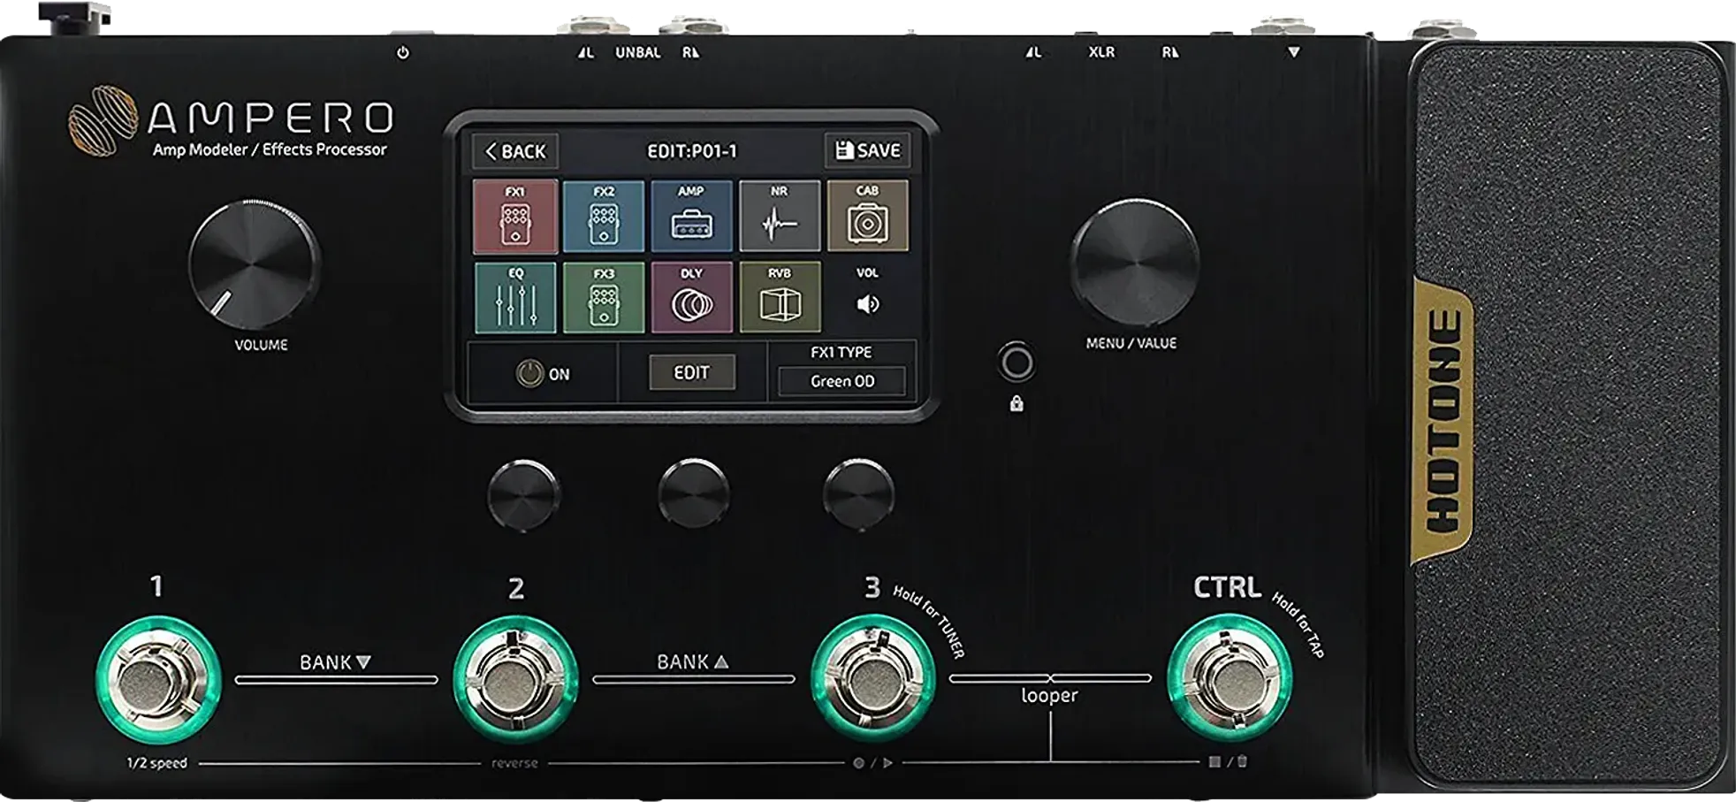The height and width of the screenshot is (802, 1736).
Task: Click the AMPERO brand name
Action: [271, 118]
